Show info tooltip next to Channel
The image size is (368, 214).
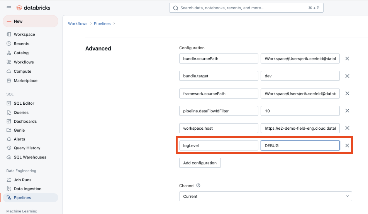[x=198, y=186]
